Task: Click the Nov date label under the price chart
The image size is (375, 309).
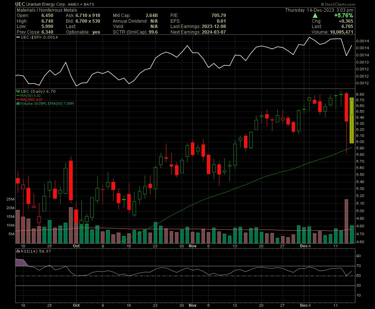Action: tap(192, 246)
